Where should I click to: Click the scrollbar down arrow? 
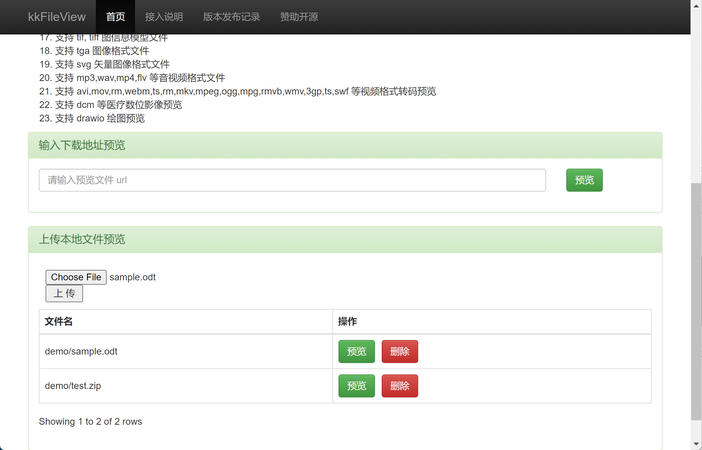pos(696,444)
